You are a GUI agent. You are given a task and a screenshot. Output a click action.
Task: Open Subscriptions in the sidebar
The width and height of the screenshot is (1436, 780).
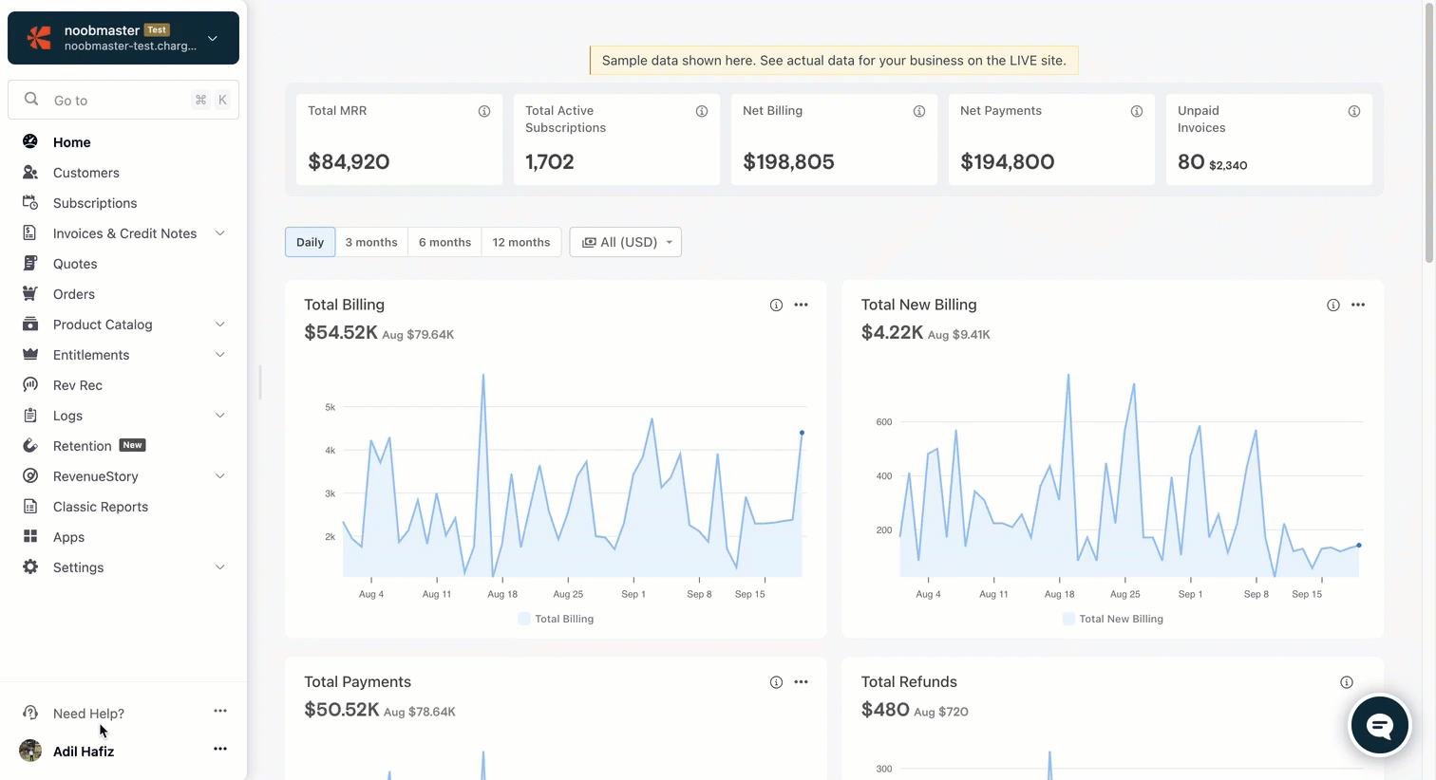coord(95,203)
